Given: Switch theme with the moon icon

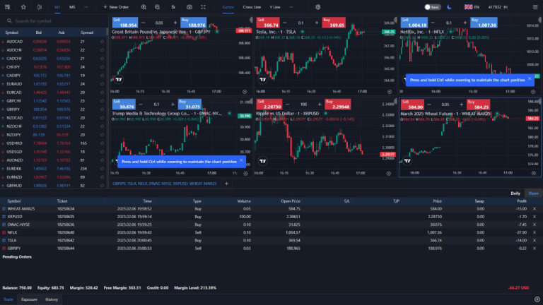Looking at the screenshot, I should pyautogui.click(x=450, y=7).
